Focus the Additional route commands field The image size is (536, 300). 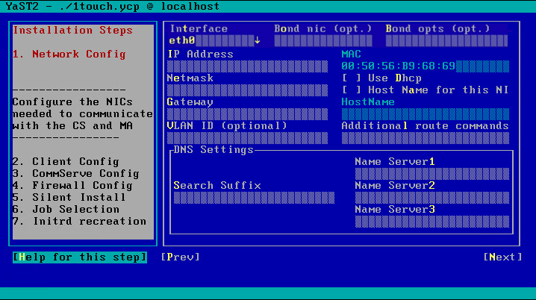425,137
